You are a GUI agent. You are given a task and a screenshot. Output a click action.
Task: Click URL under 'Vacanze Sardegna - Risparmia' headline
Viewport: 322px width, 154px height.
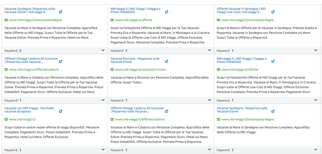pos(248,119)
